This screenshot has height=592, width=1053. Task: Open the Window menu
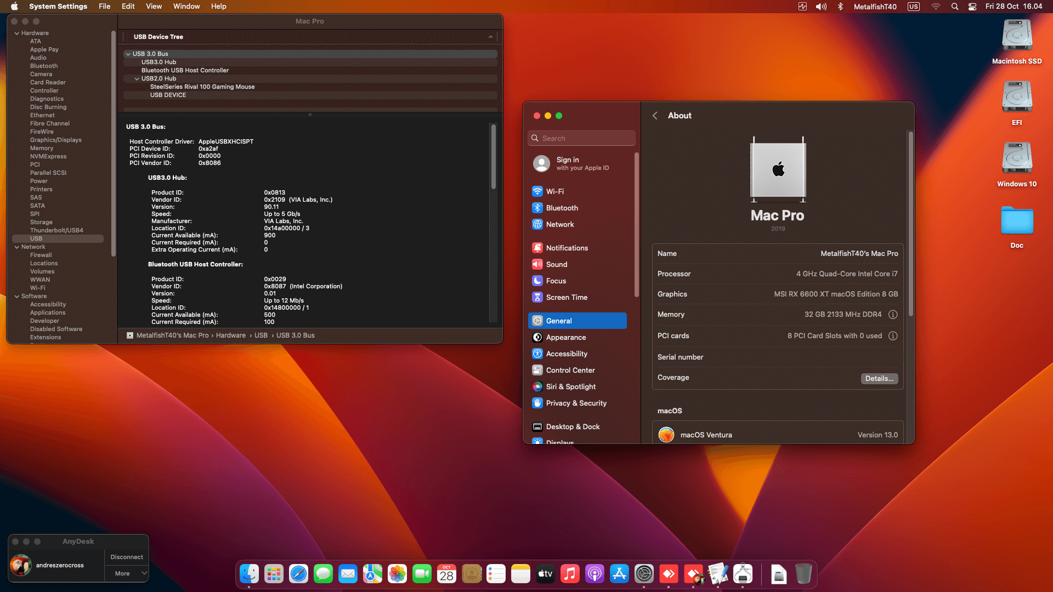pos(186,7)
